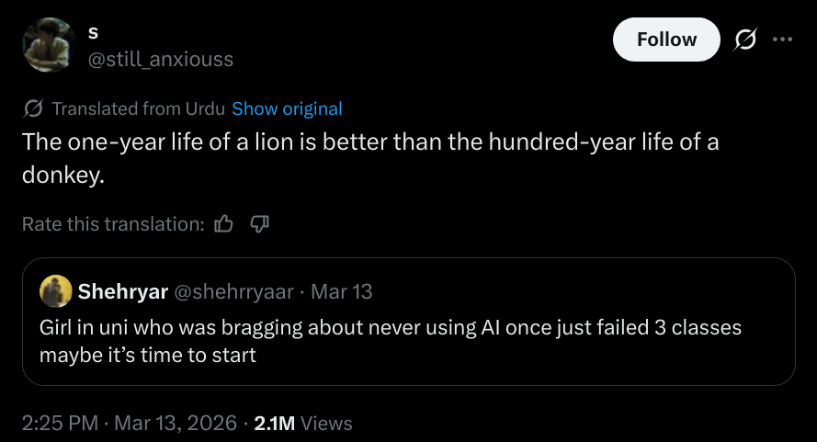Click the thumbs down translation rating icon

(259, 223)
